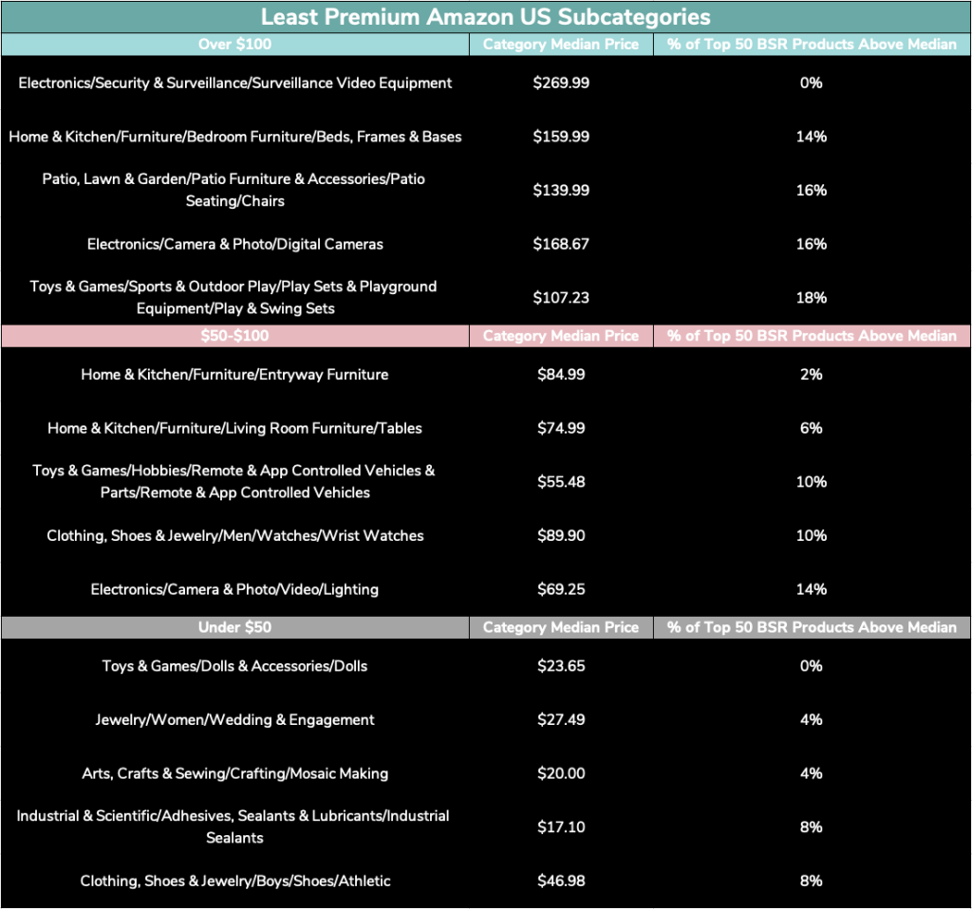
Task: Click the Play & Swing Sets category
Action: click(234, 298)
